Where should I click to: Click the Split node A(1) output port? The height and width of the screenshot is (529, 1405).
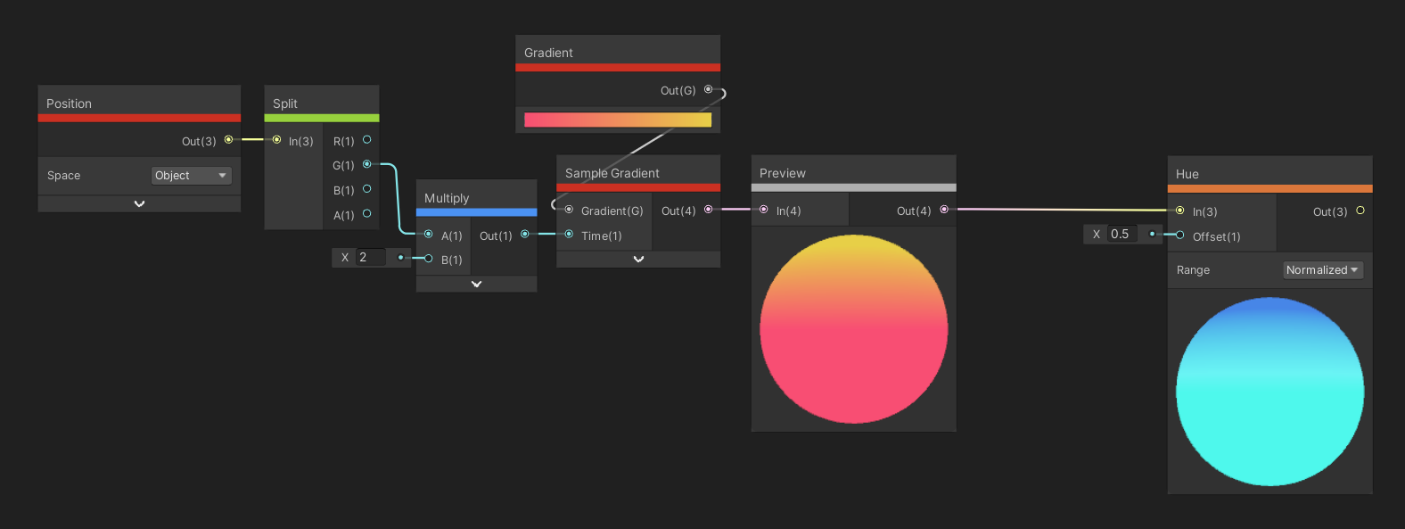[366, 214]
